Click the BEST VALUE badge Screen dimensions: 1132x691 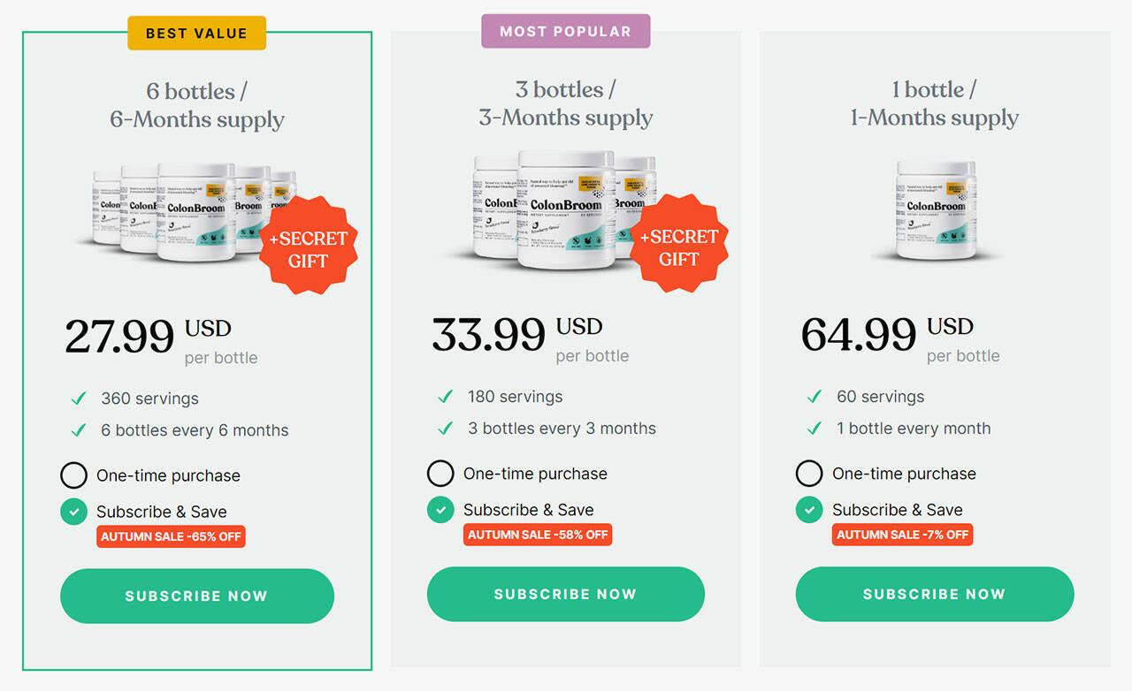point(196,34)
